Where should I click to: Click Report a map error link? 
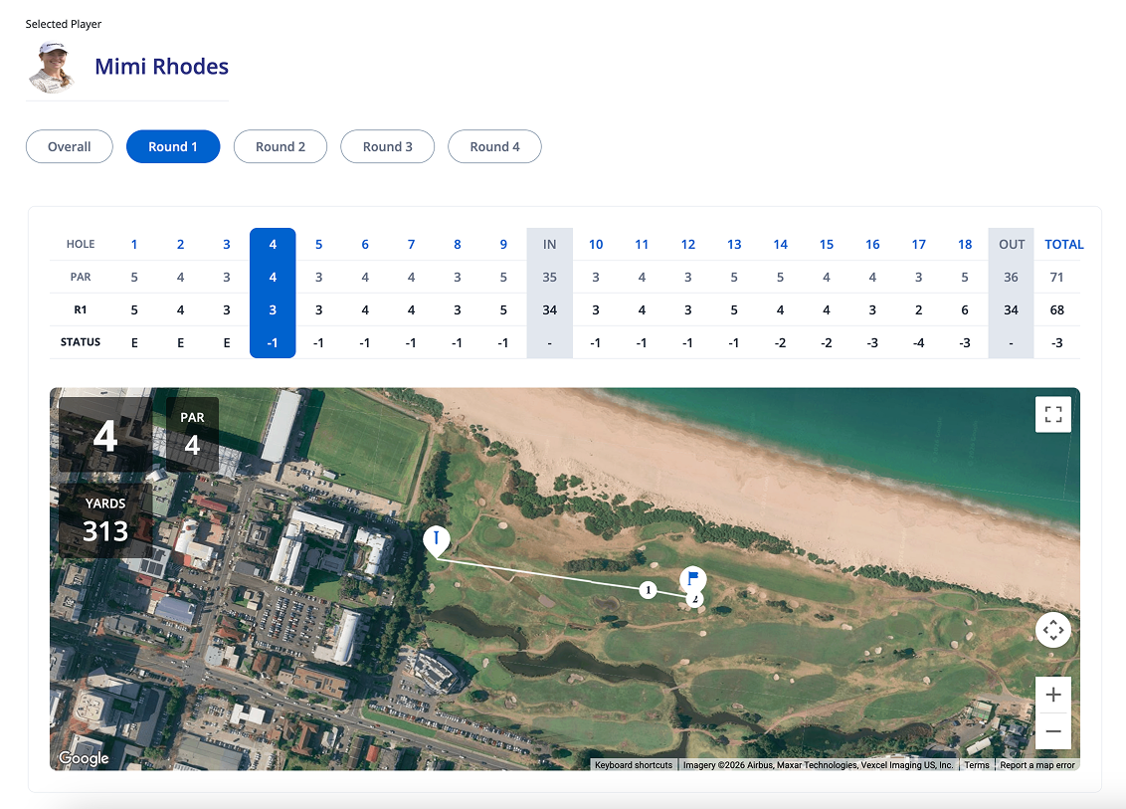click(1036, 765)
